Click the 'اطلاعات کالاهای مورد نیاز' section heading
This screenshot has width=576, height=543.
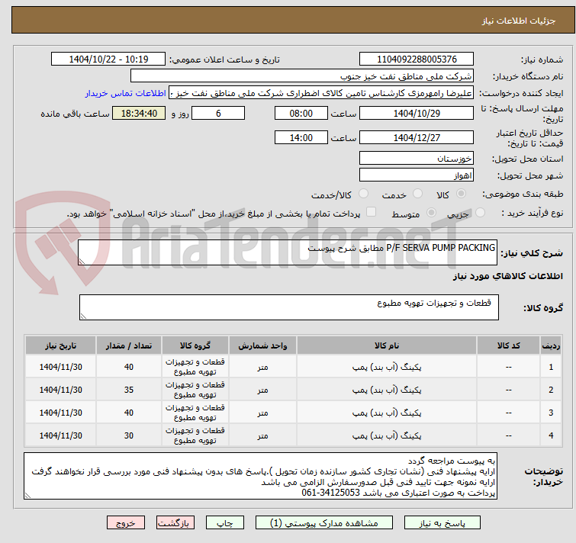(x=507, y=276)
